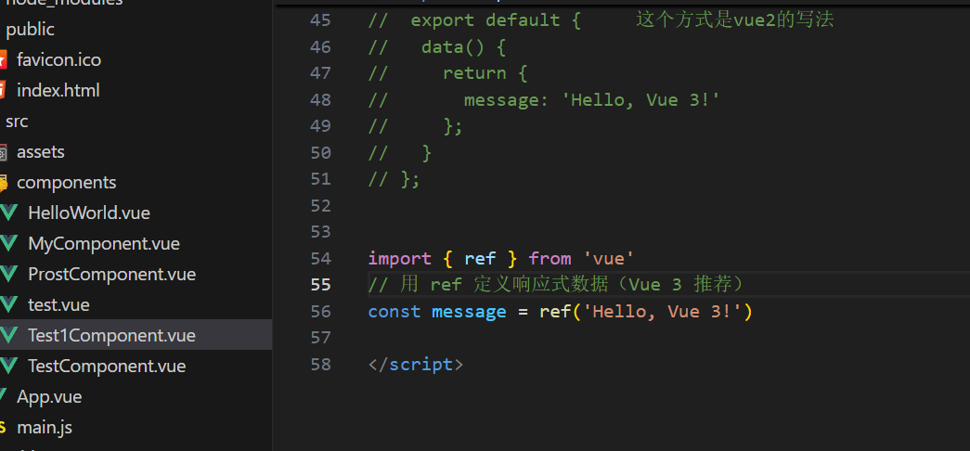Image resolution: width=970 pixels, height=451 pixels.
Task: Click the Vue icon beside MyComponent.vue
Action: pos(8,244)
